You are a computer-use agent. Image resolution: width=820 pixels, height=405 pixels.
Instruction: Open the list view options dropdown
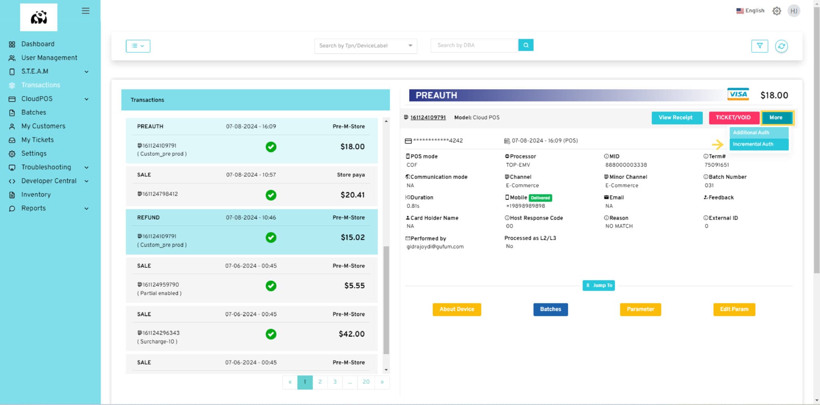point(138,46)
